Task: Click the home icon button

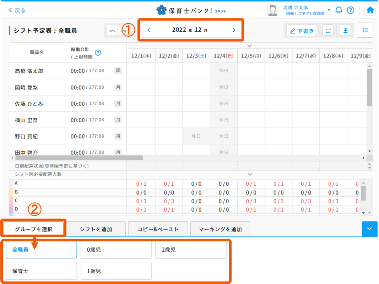Action: (x=370, y=10)
